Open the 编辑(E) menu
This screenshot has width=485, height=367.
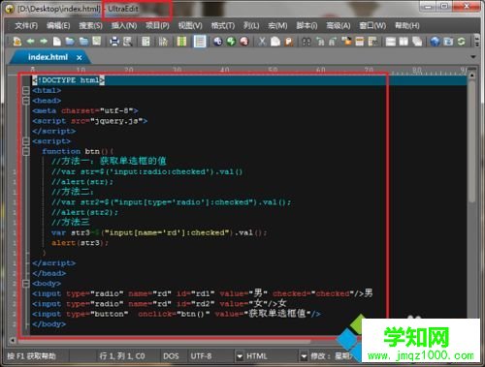pos(58,25)
